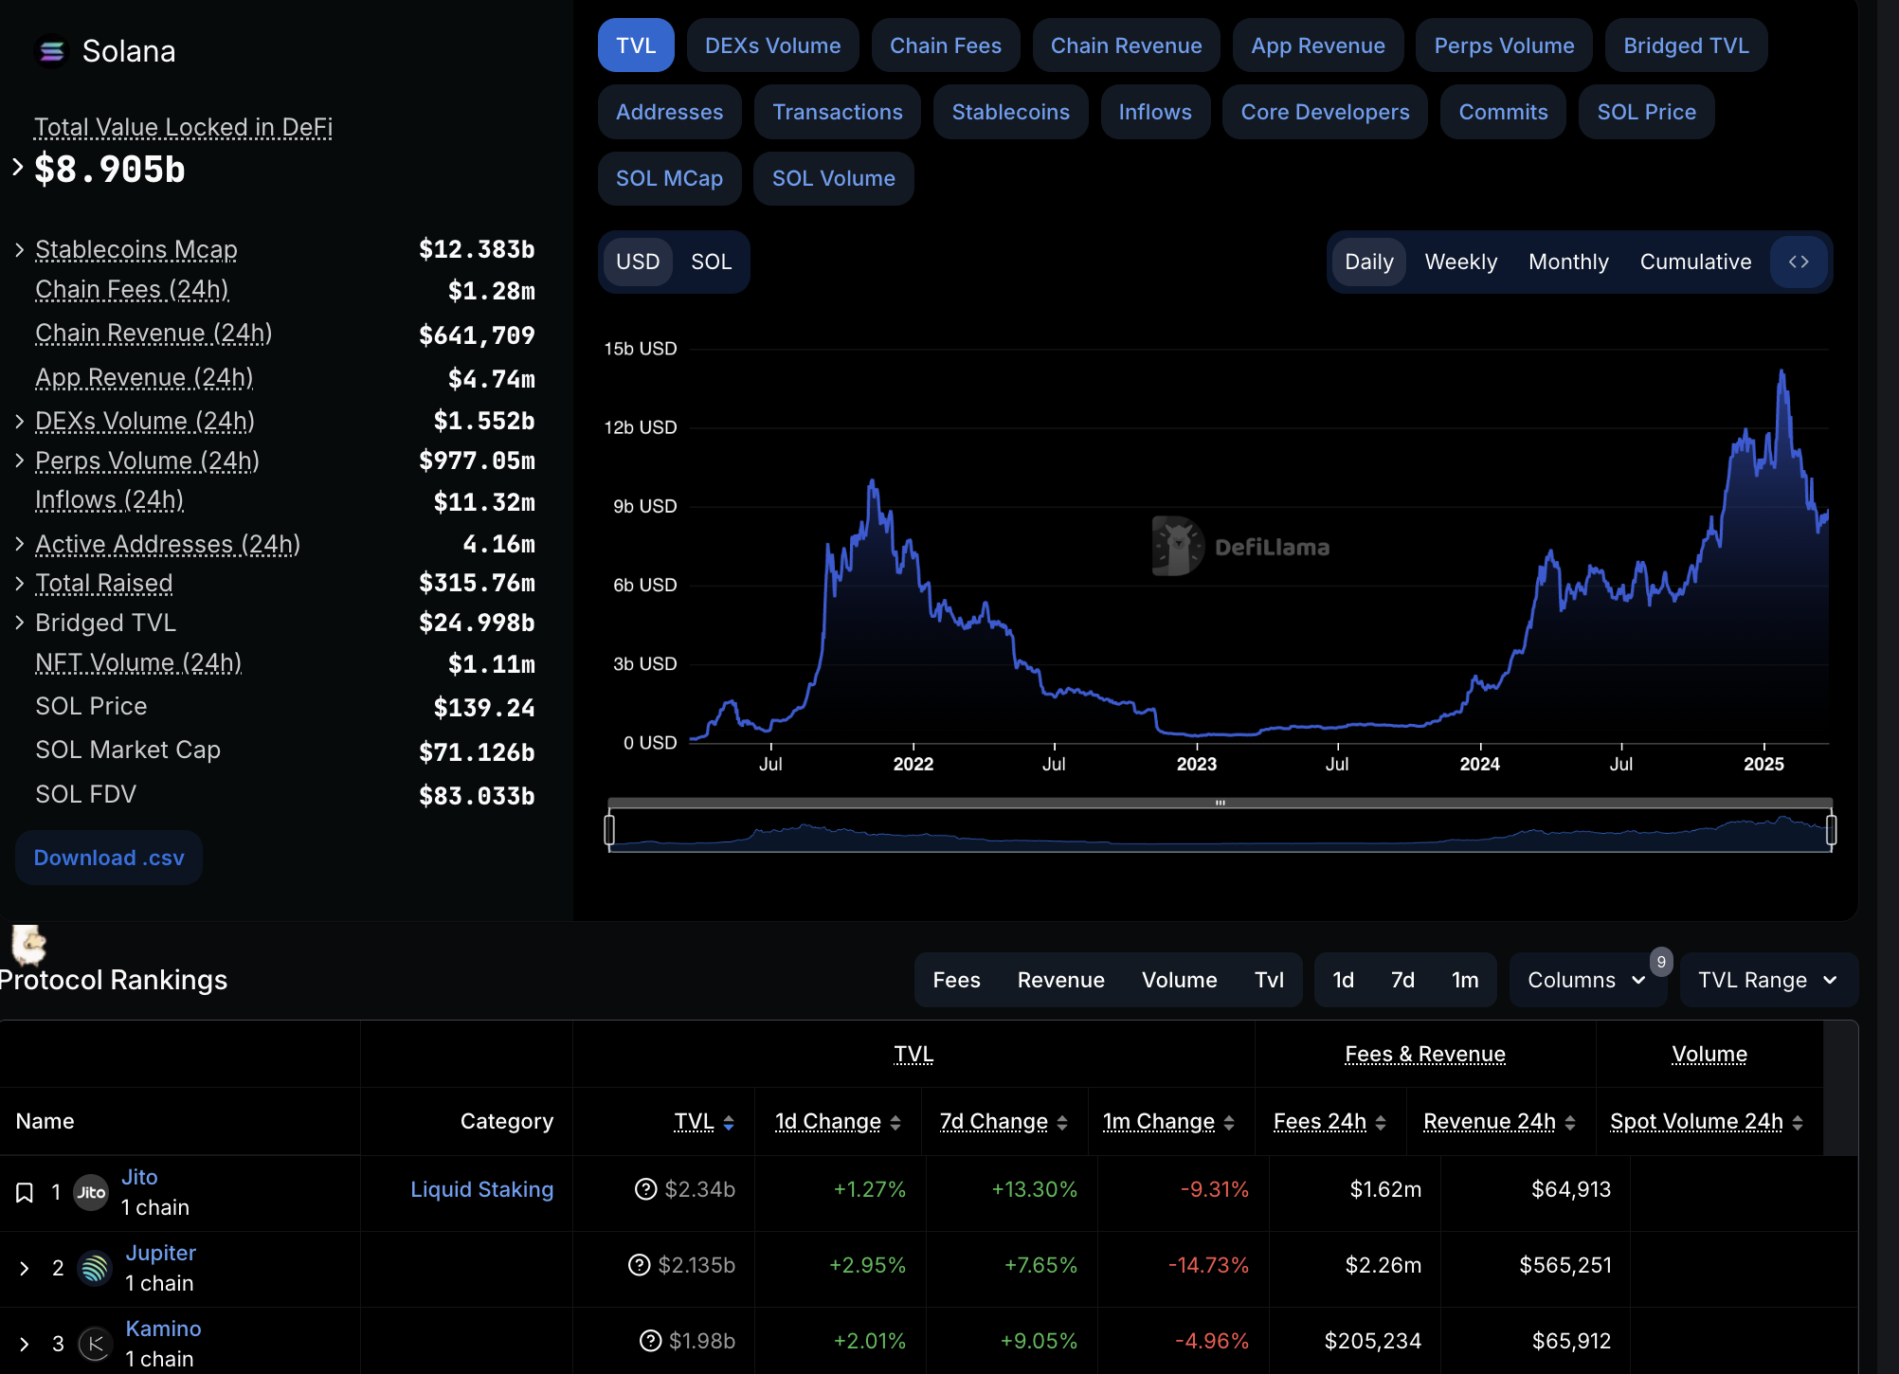Image resolution: width=1899 pixels, height=1374 pixels.
Task: Click the left handle of chart range slider
Action: point(609,830)
